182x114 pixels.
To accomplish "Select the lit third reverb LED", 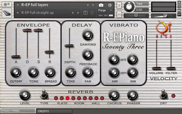I will (67, 98).
